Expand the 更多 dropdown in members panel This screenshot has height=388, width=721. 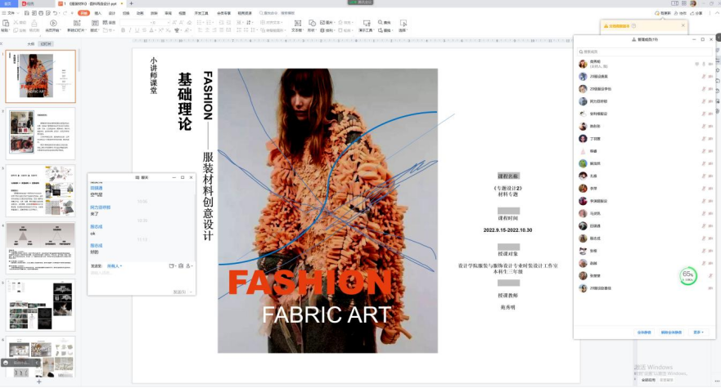tap(698, 332)
